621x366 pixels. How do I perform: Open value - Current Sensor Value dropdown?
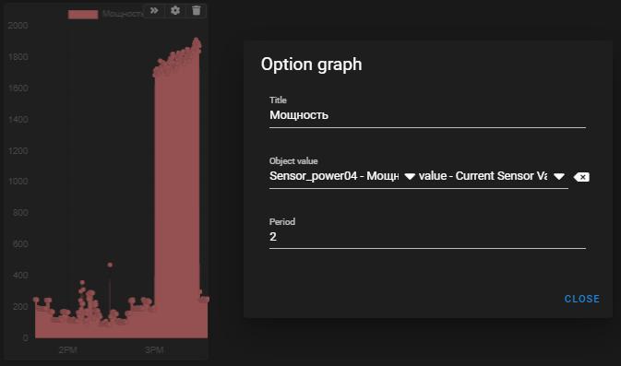(x=492, y=176)
